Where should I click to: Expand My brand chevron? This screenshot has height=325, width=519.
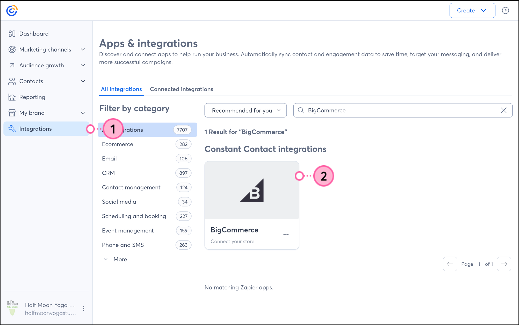83,113
